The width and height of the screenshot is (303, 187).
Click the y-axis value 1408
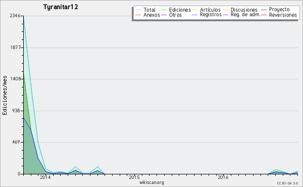pos(15,79)
